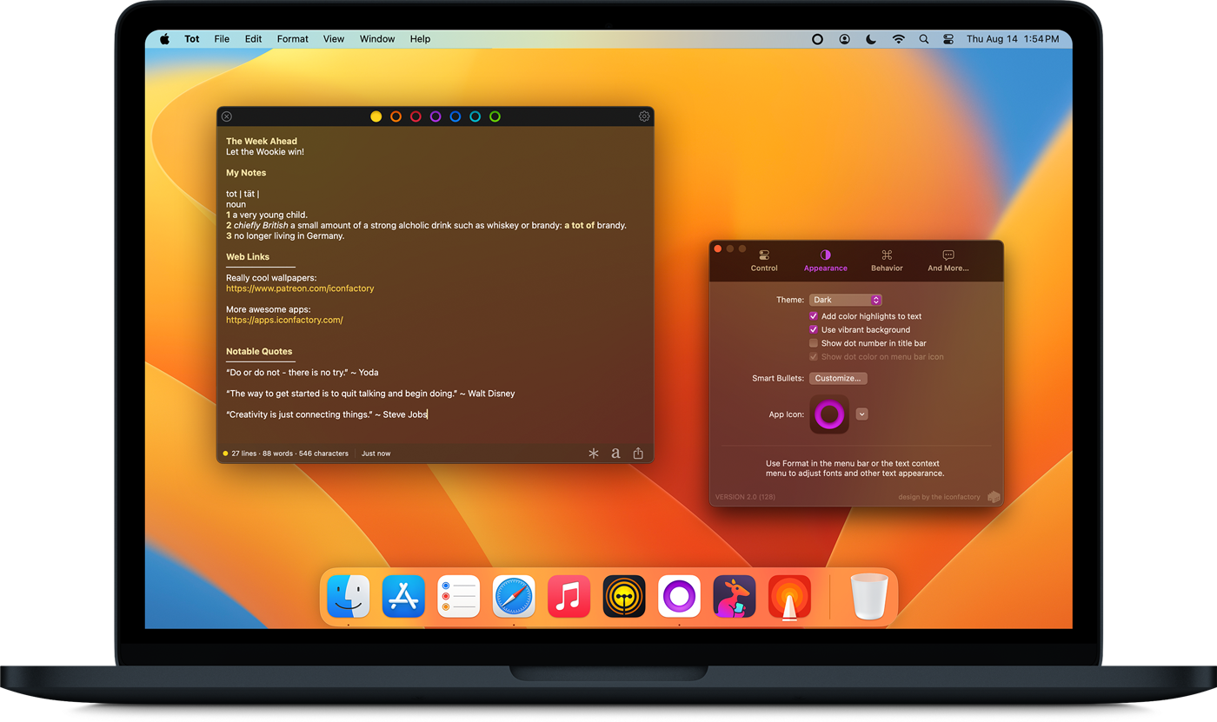Click inside the note after the Steve Jobs quote

click(429, 414)
